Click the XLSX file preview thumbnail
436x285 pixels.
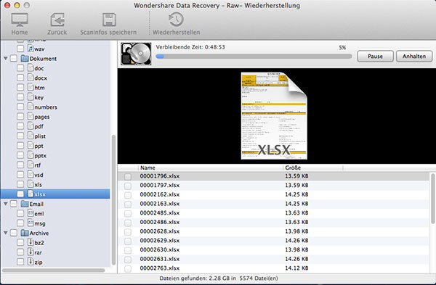pos(274,116)
